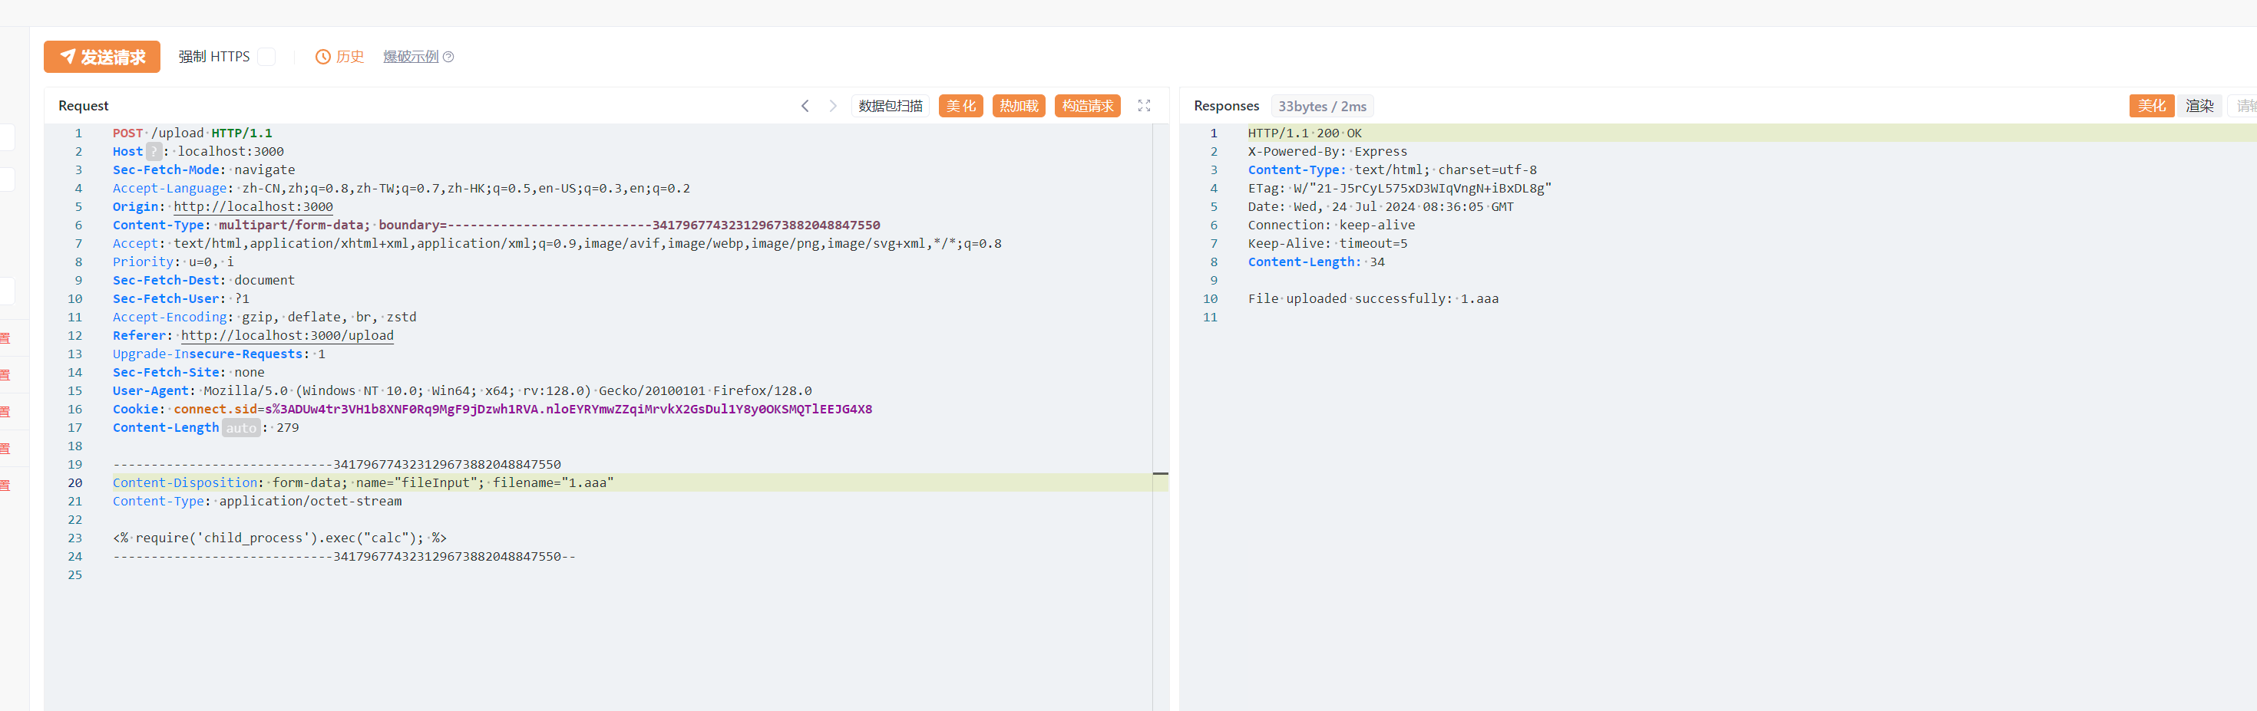This screenshot has height=711, width=2257.
Task: Click the Accept-Encoding gzip, deflate line
Action: [x=265, y=317]
